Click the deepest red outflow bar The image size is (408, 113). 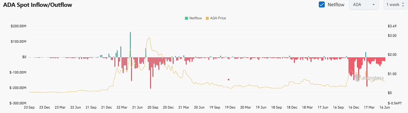pos(150,73)
